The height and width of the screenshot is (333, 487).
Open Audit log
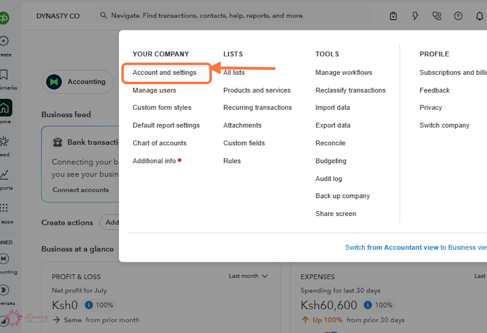click(329, 178)
